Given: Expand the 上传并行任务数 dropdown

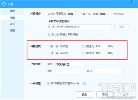Looking at the screenshot, I should (73, 14).
